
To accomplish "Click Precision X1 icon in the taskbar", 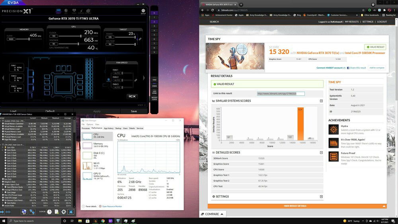I will point(110,220).
